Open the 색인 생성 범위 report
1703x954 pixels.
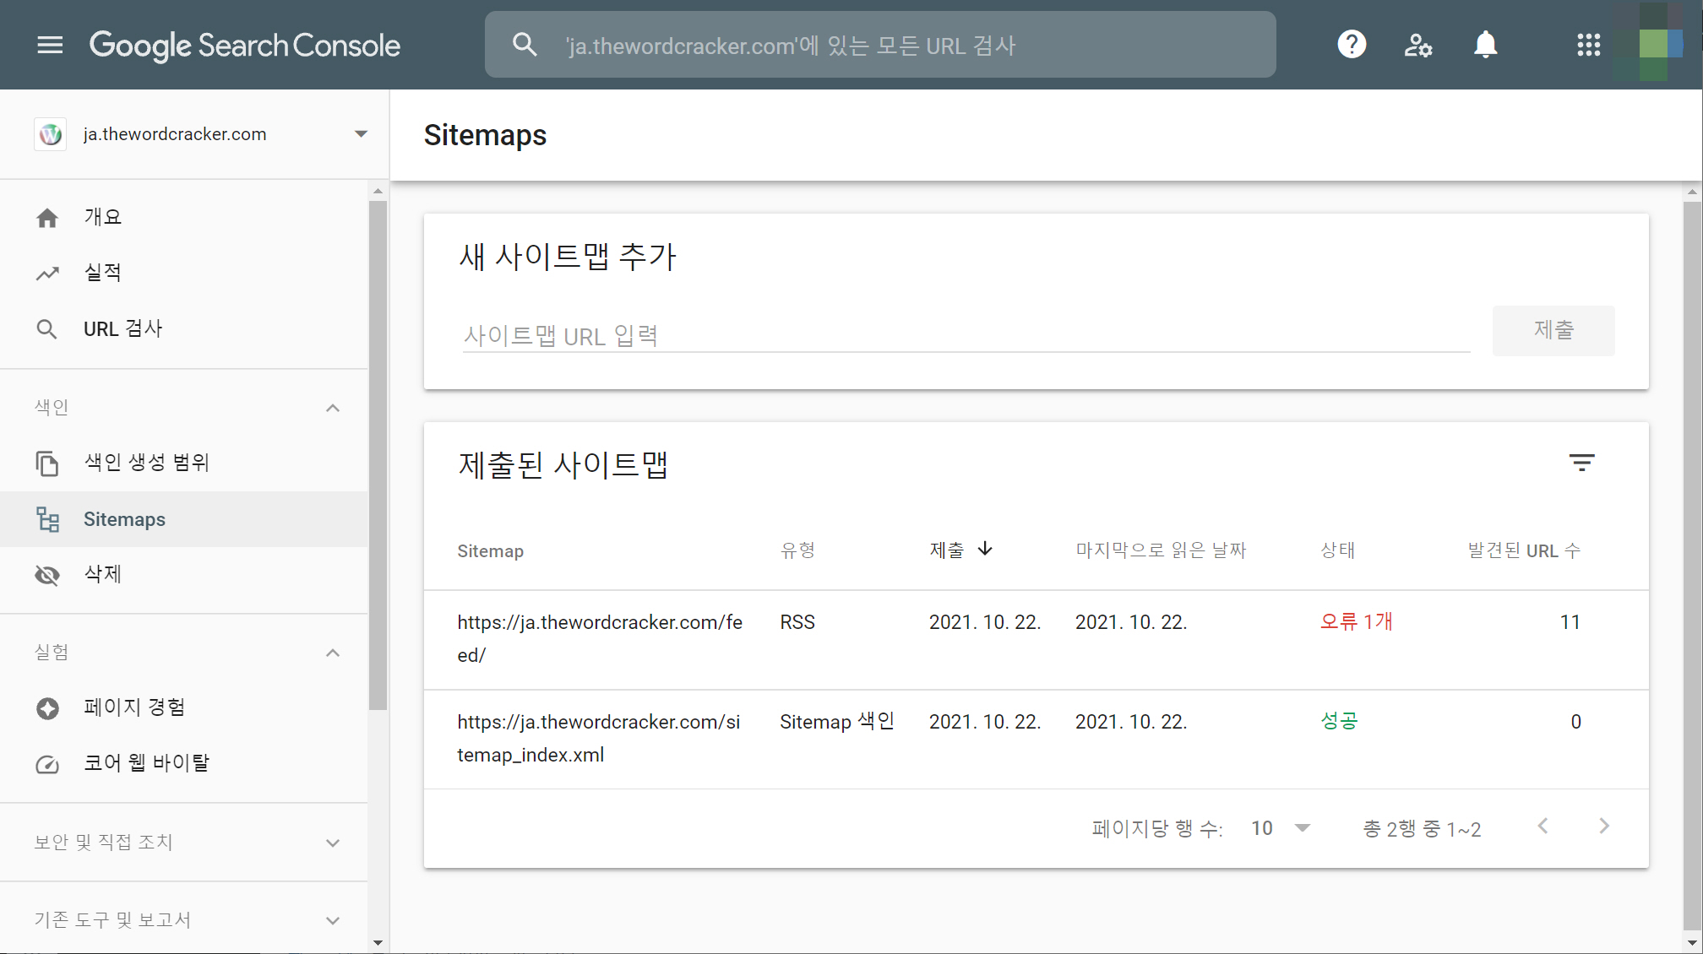click(146, 463)
